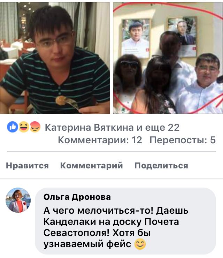This screenshot has height=258, width=223.
Task: Click the left framed portrait on the wall
Action: point(136,38)
